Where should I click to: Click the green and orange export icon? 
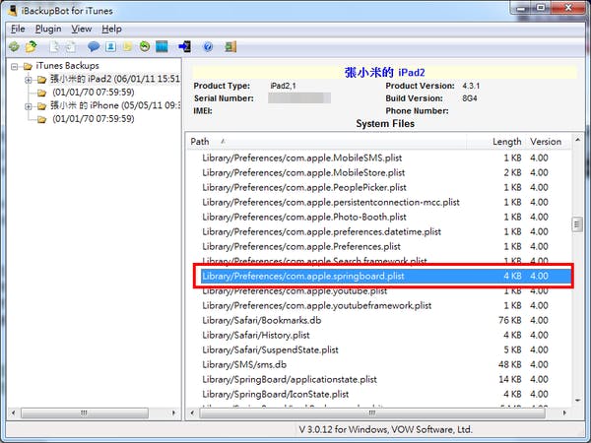coord(230,46)
